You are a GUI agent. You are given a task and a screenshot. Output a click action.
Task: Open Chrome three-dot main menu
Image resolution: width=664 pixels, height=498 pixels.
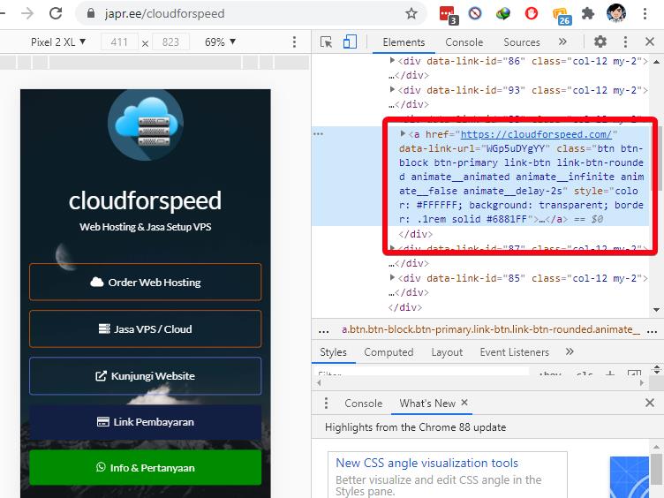click(x=645, y=13)
